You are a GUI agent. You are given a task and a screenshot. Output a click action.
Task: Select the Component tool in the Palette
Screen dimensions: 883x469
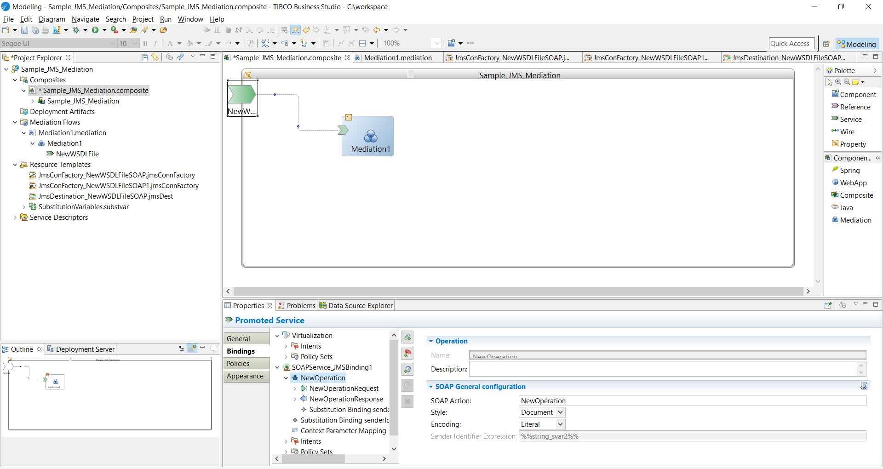point(857,94)
